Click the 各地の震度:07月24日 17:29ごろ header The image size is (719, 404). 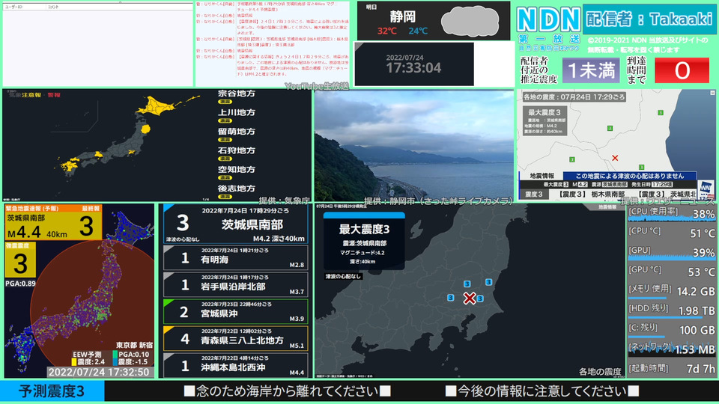(574, 97)
